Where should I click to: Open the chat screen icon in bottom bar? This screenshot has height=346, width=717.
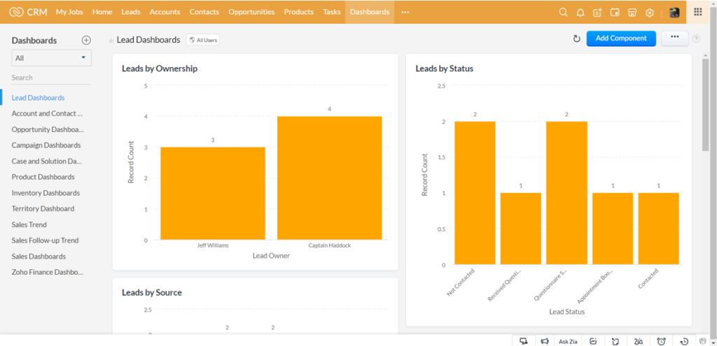tap(524, 340)
